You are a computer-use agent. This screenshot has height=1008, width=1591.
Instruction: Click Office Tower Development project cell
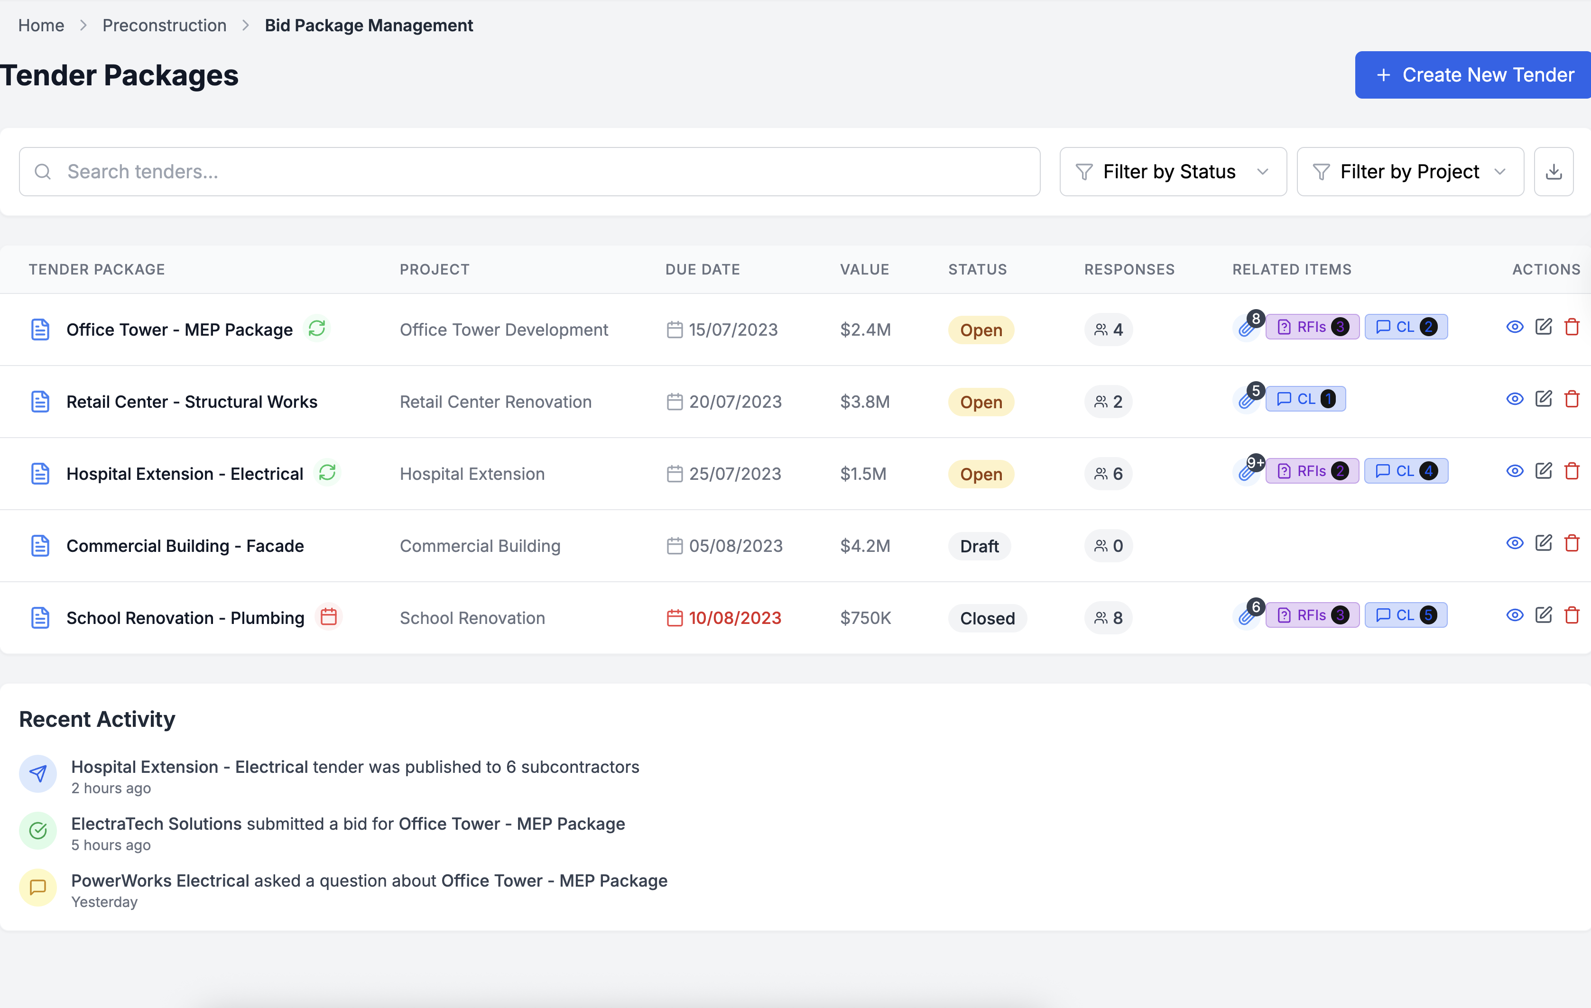pos(503,330)
